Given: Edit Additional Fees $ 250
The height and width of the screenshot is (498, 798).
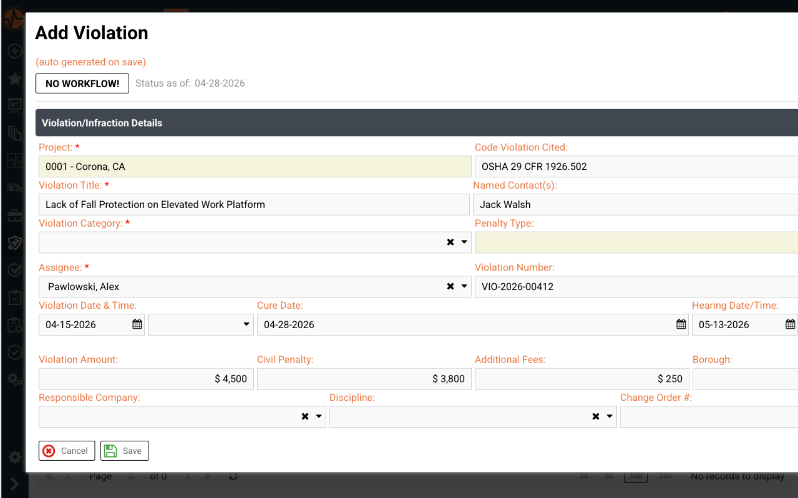Looking at the screenshot, I should click(x=582, y=379).
